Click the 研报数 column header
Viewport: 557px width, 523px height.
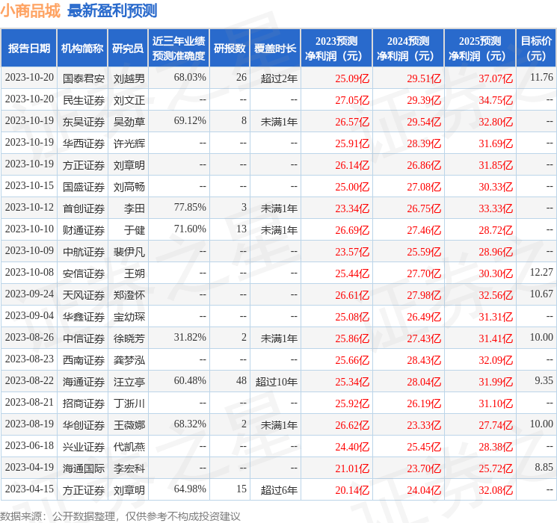point(230,49)
